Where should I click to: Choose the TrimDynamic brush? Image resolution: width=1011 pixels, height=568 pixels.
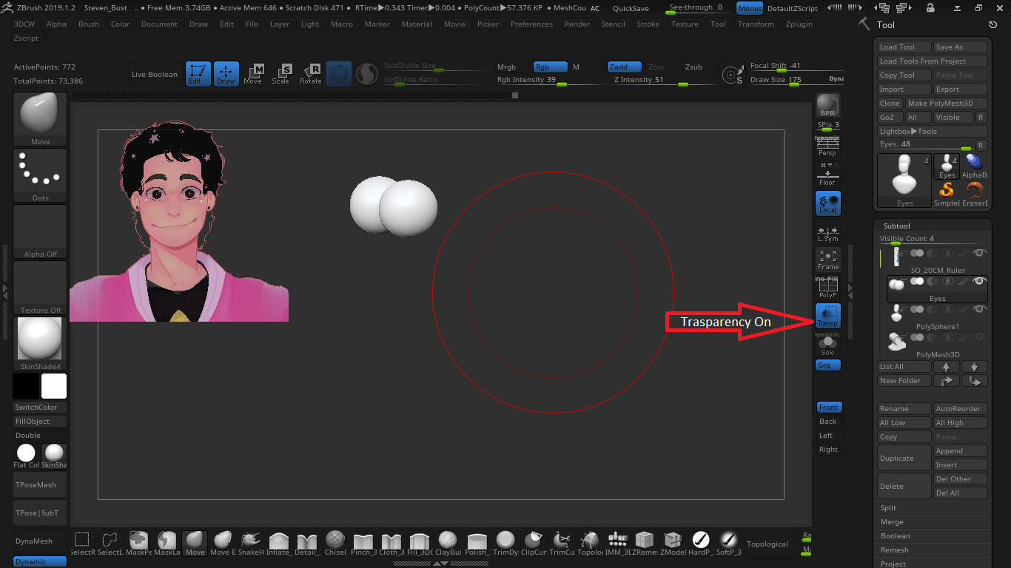pos(505,543)
